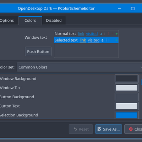The width and height of the screenshot is (142, 142).
Task: Click the Window Text color swatch
Action: tap(127, 88)
